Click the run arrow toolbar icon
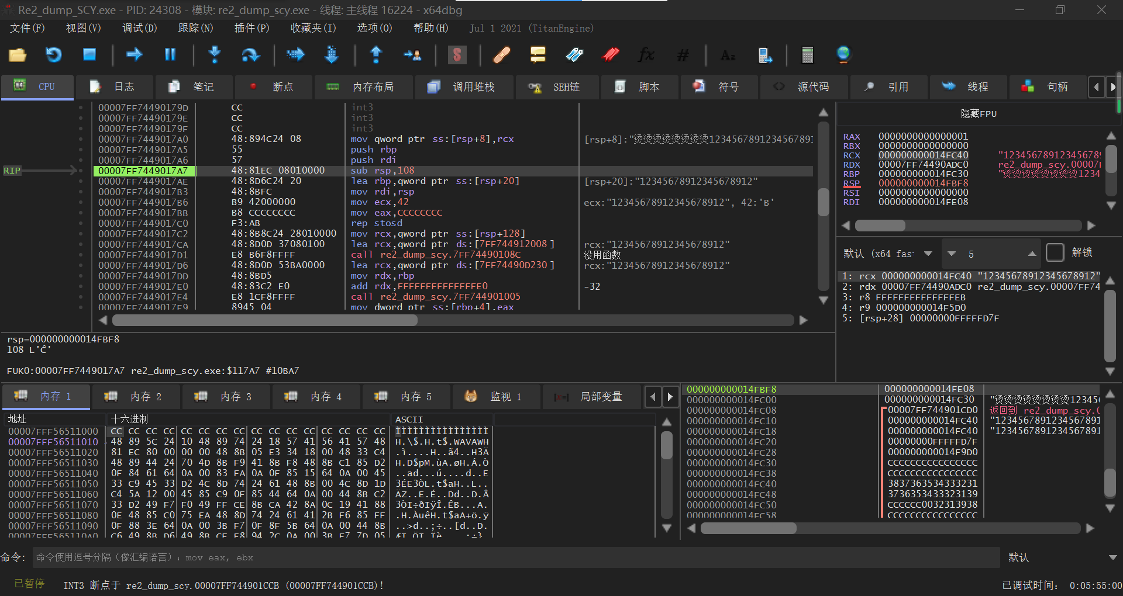 (135, 55)
